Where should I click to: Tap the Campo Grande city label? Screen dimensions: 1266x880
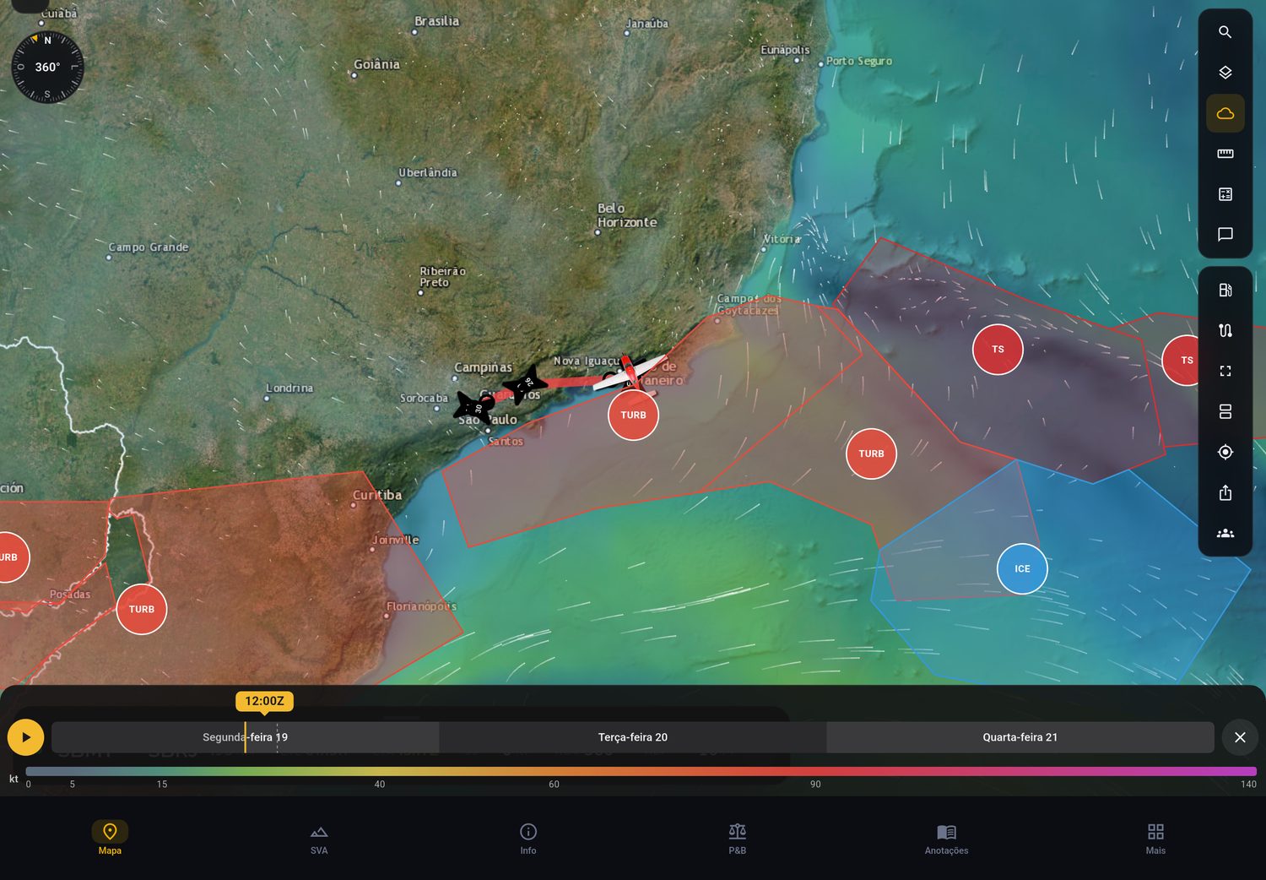tap(149, 247)
